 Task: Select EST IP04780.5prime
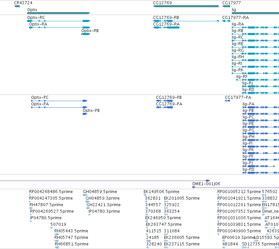[x=31, y=221]
